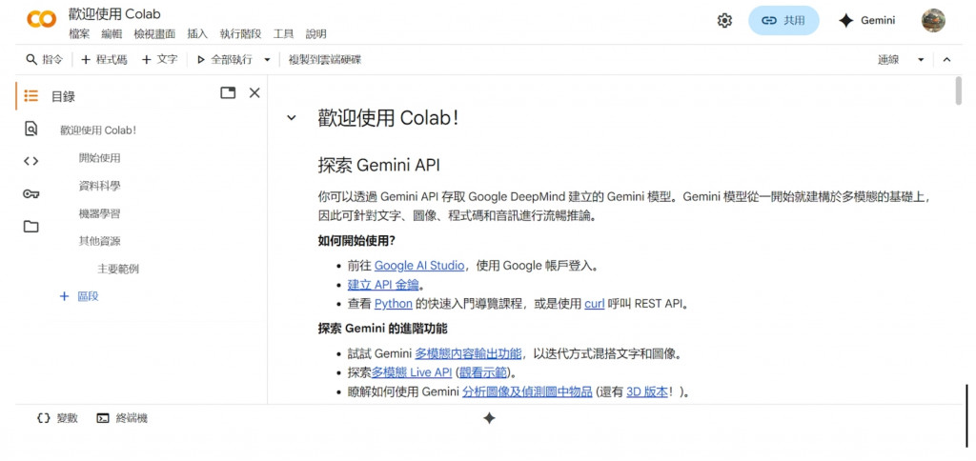Close the 目錄 panel
Image resolution: width=976 pixels, height=461 pixels.
click(254, 93)
